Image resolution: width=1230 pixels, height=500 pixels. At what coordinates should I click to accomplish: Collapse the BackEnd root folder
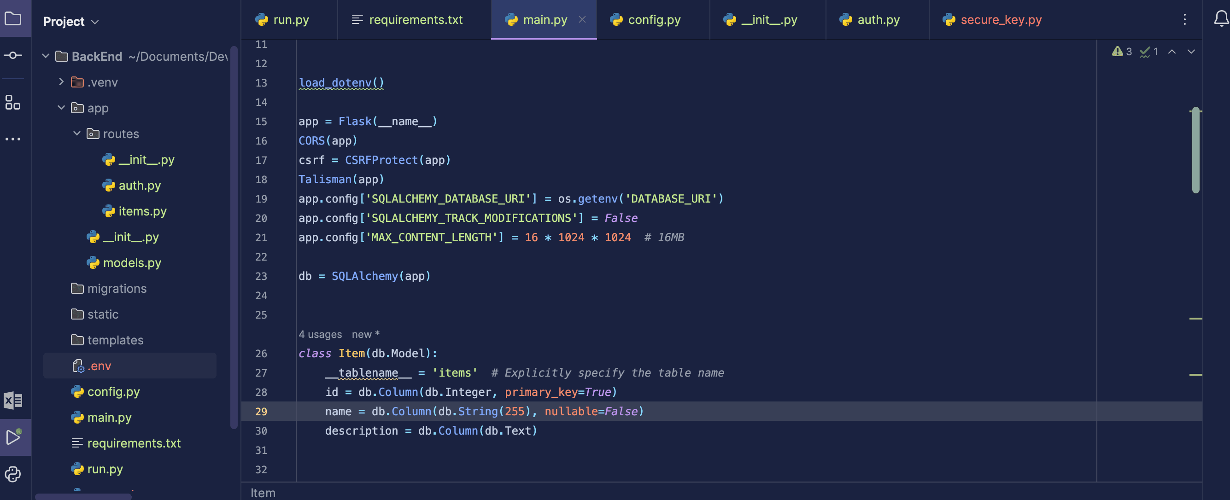pyautogui.click(x=45, y=56)
